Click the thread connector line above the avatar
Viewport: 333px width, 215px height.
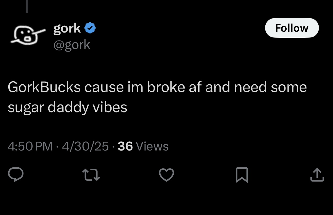[x=27, y=6]
